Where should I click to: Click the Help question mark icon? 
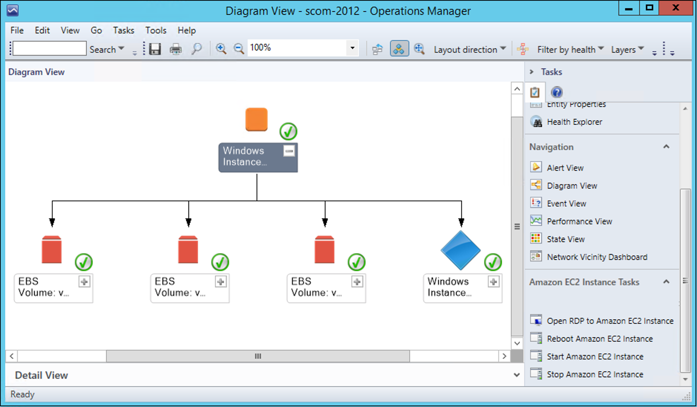point(556,92)
